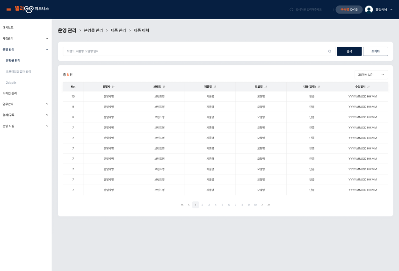Click the 렌탈사명 cell in row No. 10

click(109, 96)
